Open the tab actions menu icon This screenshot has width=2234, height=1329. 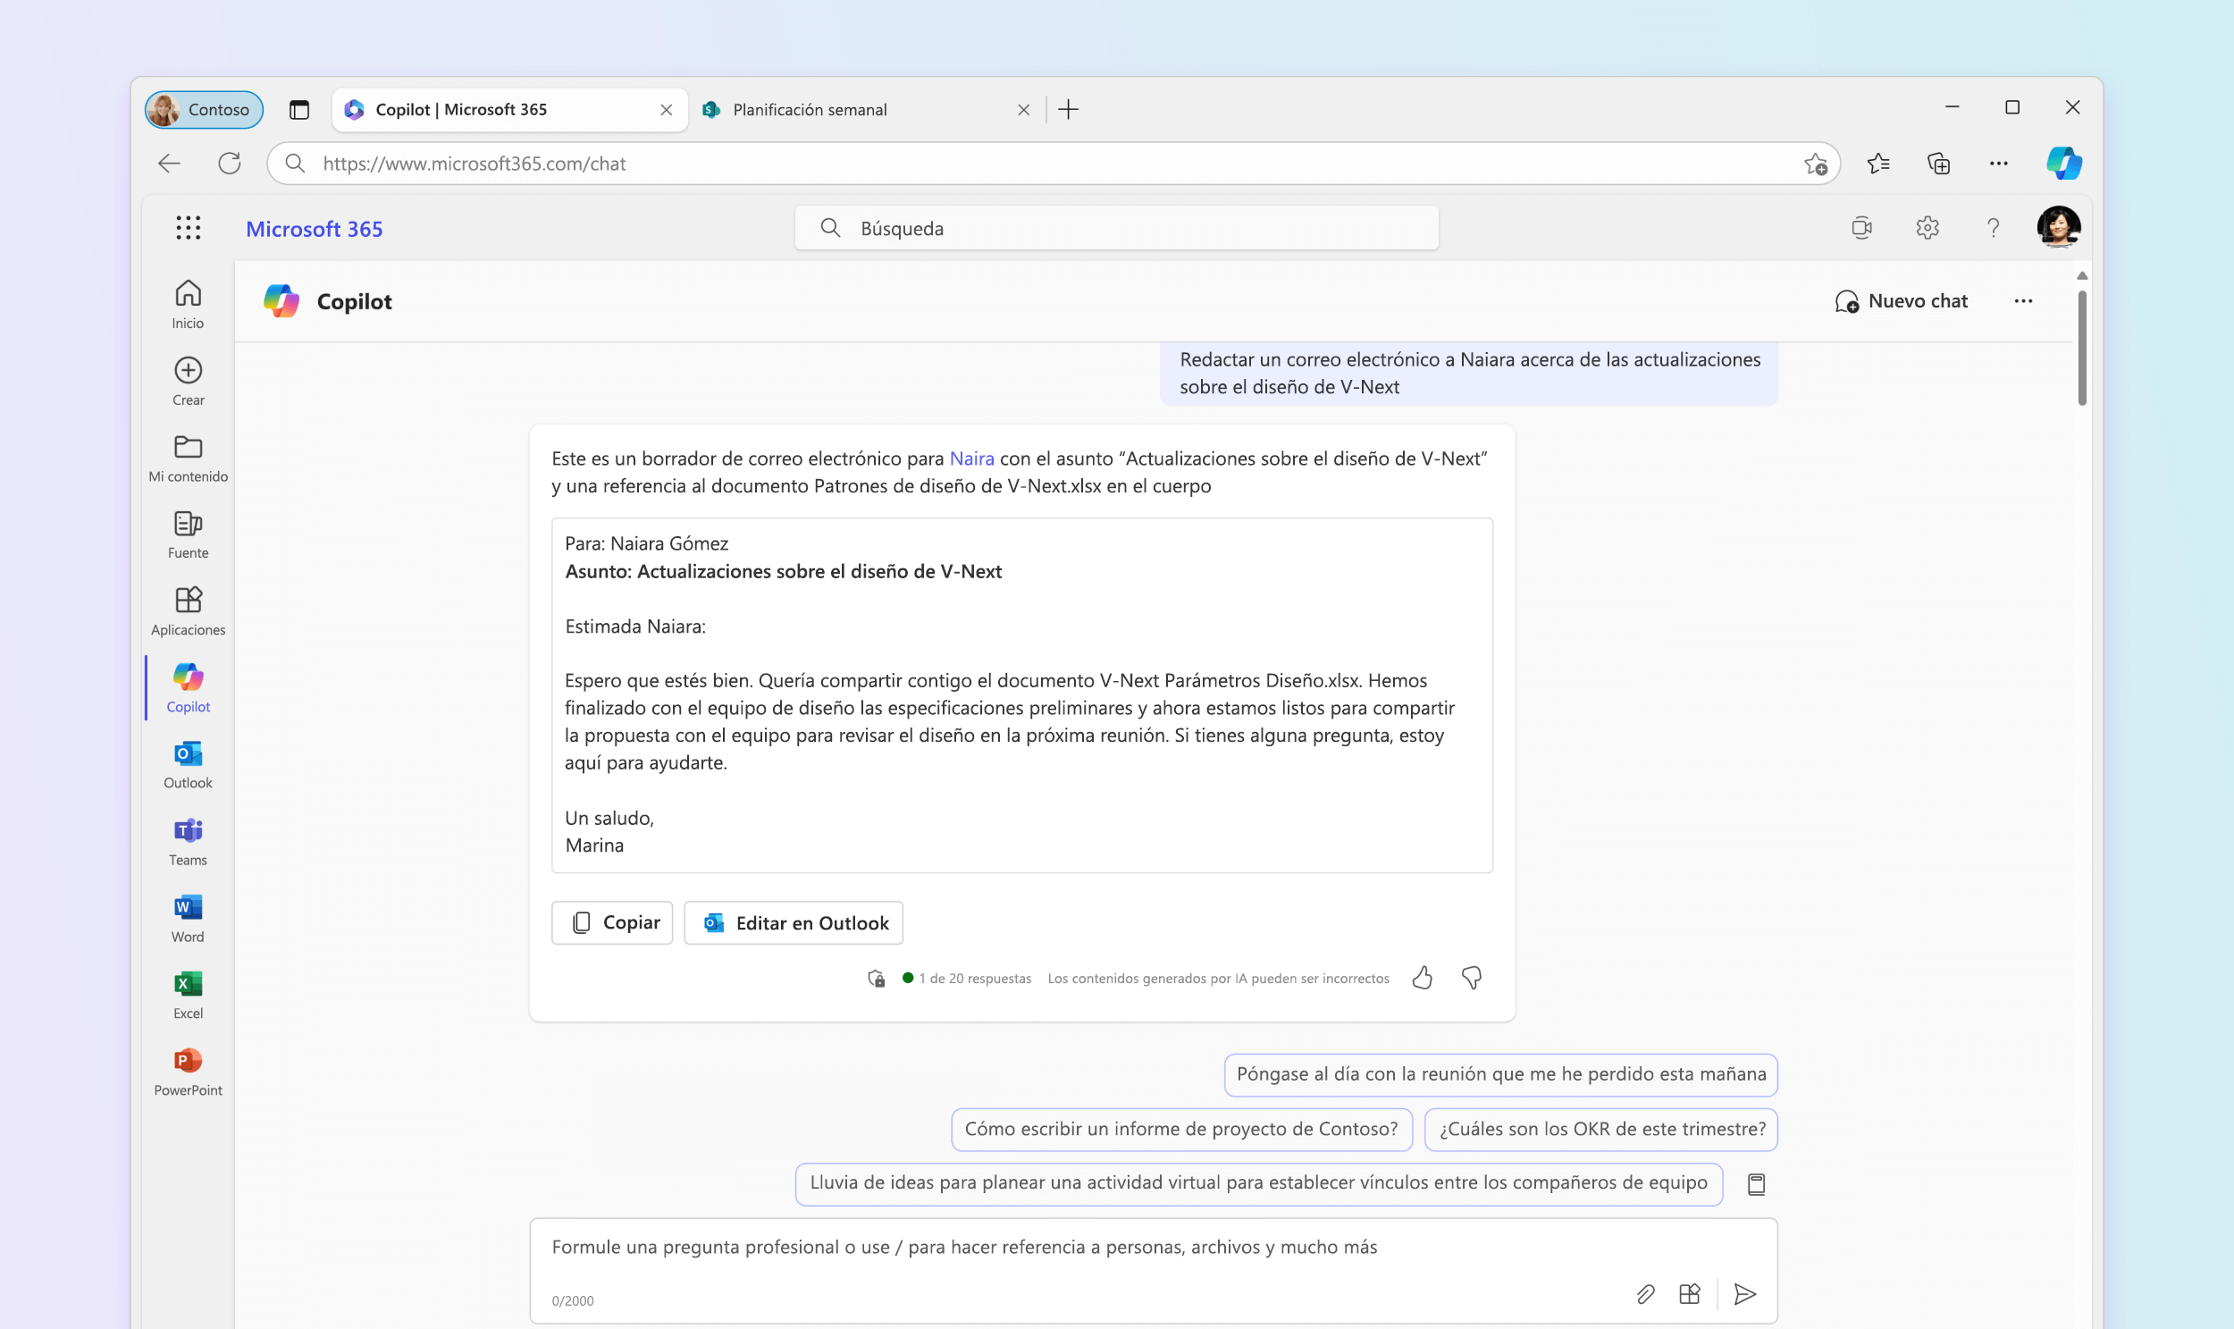299,109
